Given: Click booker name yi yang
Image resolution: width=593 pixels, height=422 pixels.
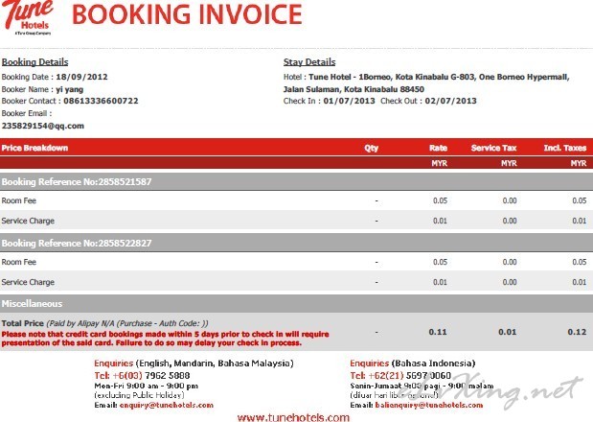Looking at the screenshot, I should click(70, 90).
